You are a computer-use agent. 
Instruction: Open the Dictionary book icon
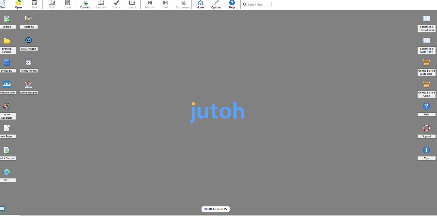click(7, 63)
